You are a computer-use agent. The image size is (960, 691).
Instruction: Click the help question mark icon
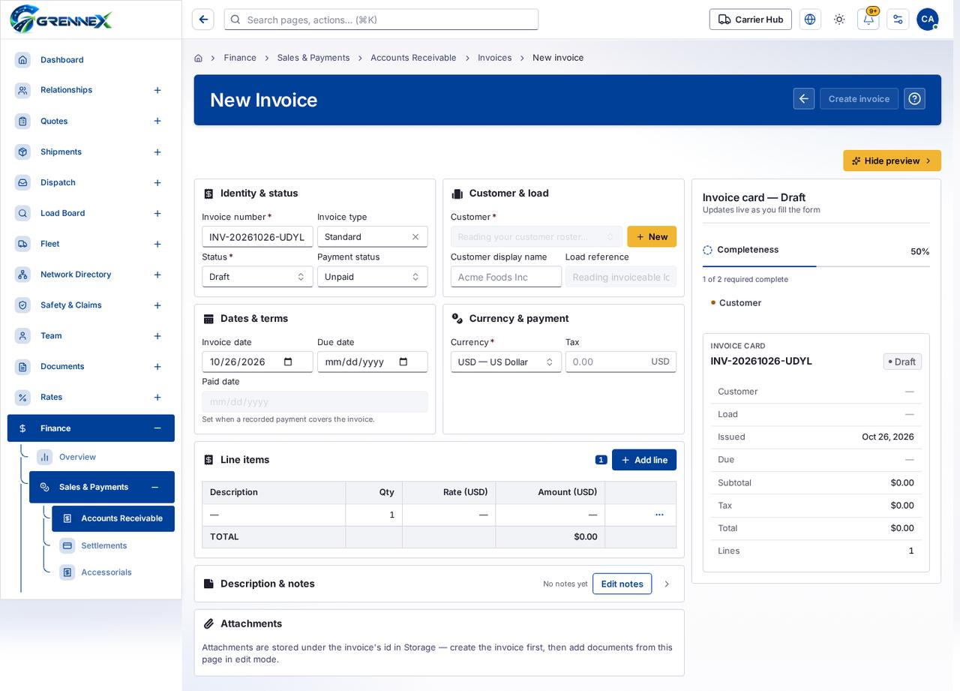914,99
